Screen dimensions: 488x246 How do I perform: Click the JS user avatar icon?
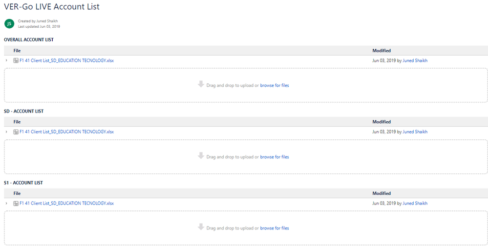tap(9, 23)
